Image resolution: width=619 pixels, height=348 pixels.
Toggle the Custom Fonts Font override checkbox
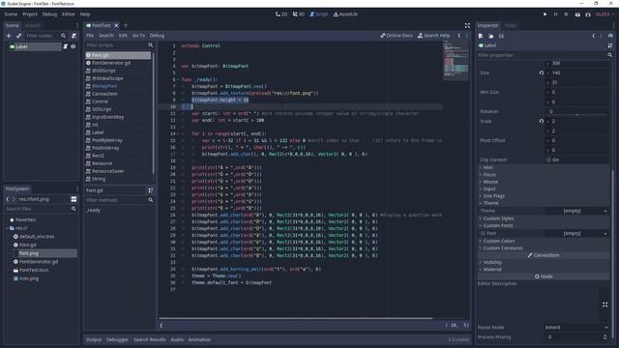(x=483, y=234)
